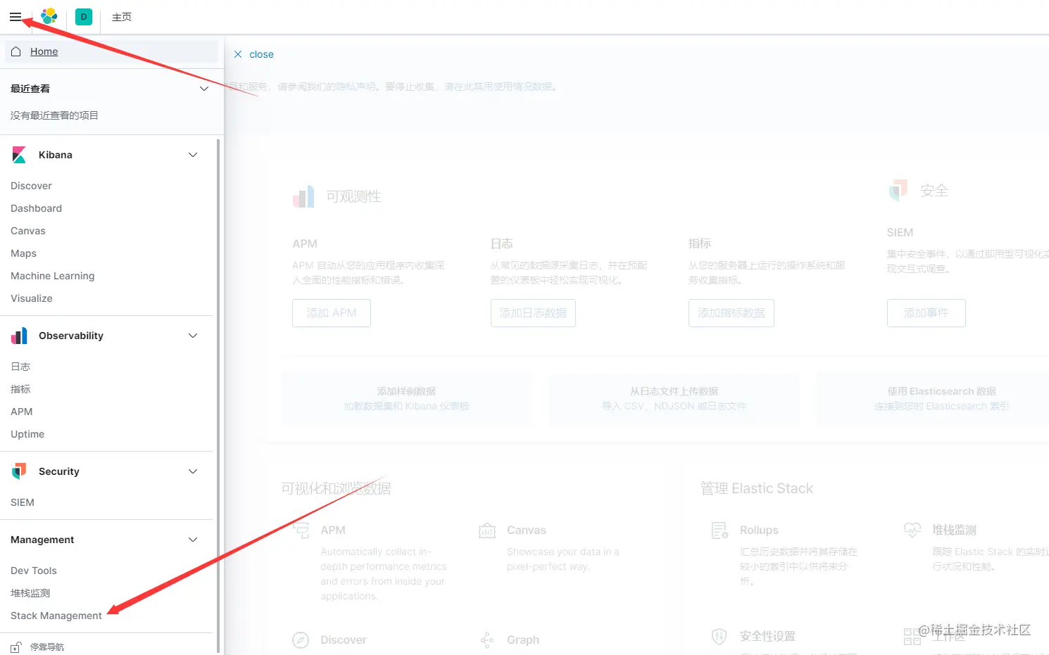Close the navigation flyout

(253, 54)
